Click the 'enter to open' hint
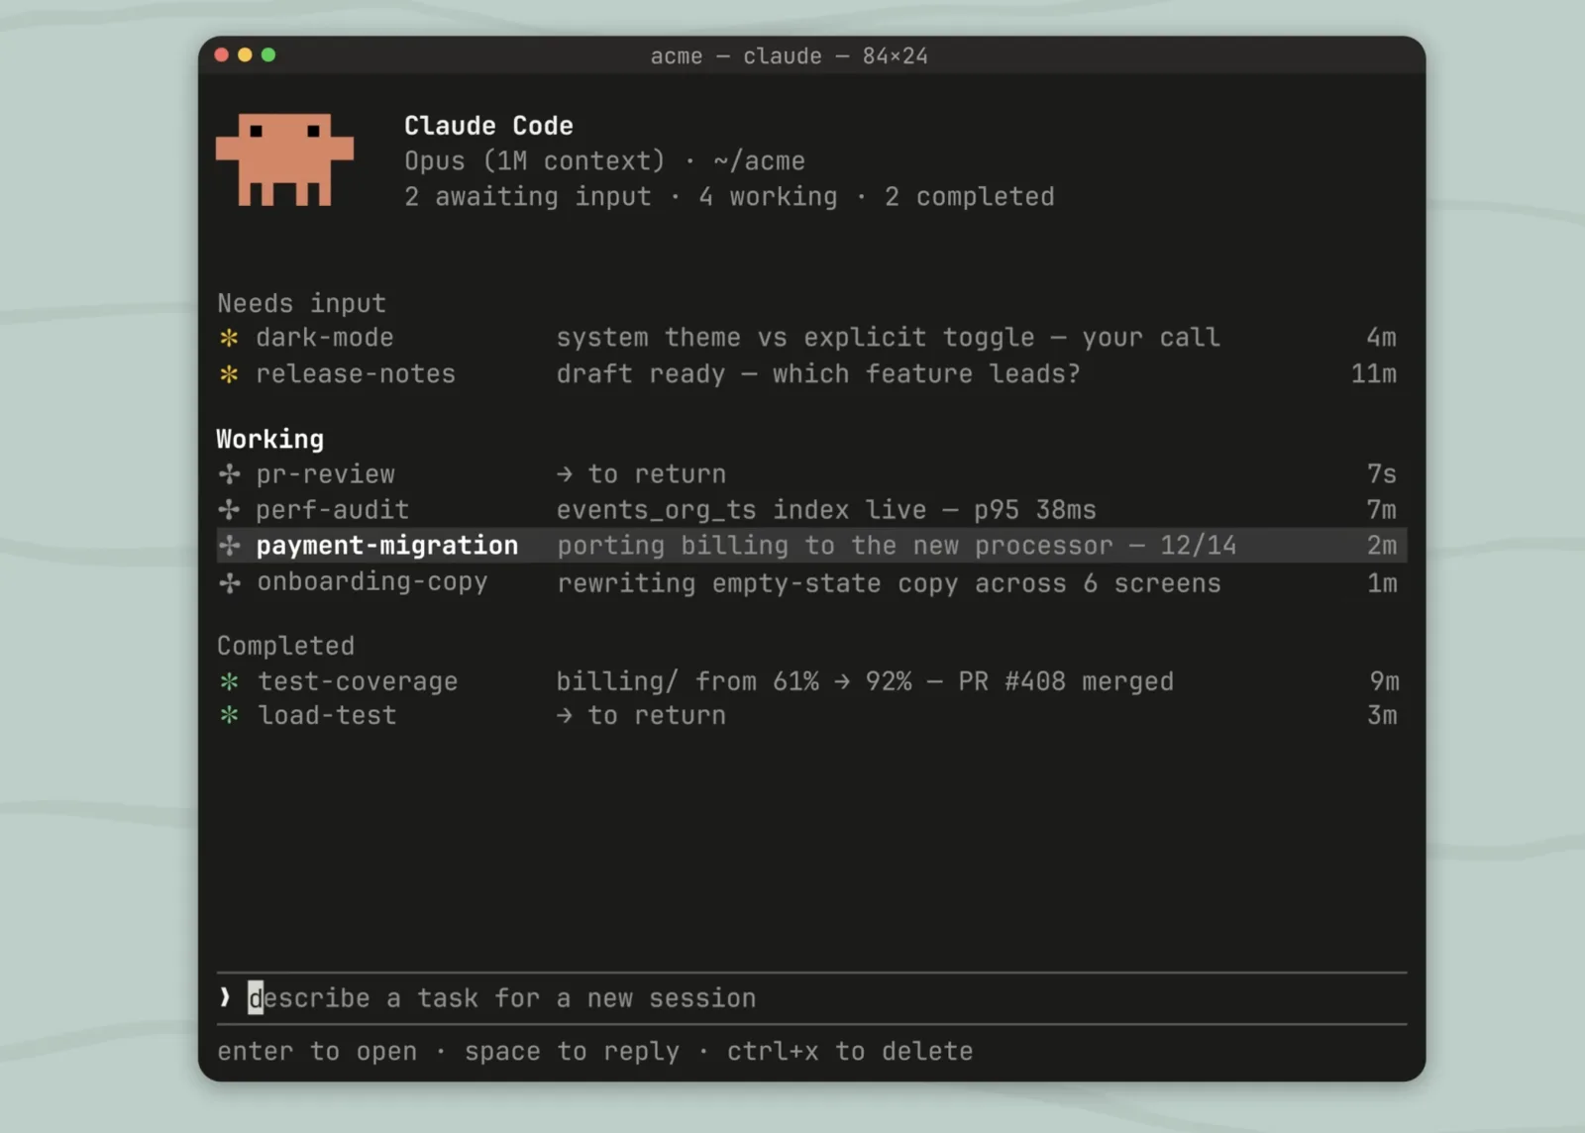 point(317,1052)
